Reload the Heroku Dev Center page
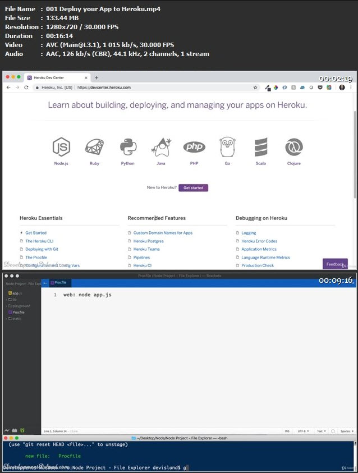The width and height of the screenshot is (358, 473). [26, 88]
